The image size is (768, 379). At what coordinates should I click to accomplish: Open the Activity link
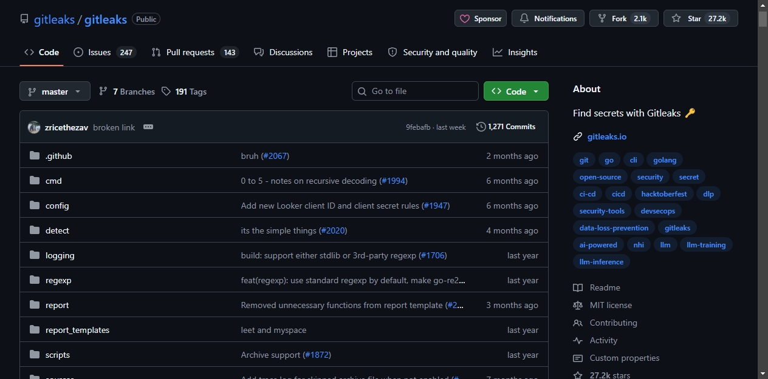pos(595,340)
